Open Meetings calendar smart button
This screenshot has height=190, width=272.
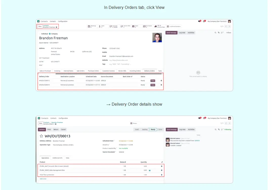point(92,26)
